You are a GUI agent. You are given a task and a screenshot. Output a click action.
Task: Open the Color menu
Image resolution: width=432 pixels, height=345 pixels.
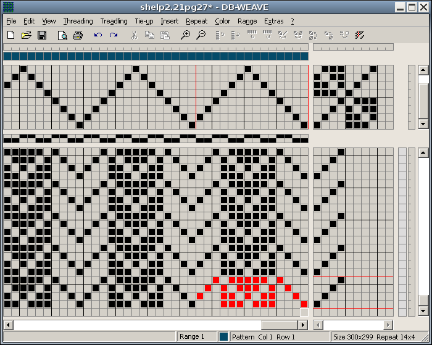click(x=222, y=21)
